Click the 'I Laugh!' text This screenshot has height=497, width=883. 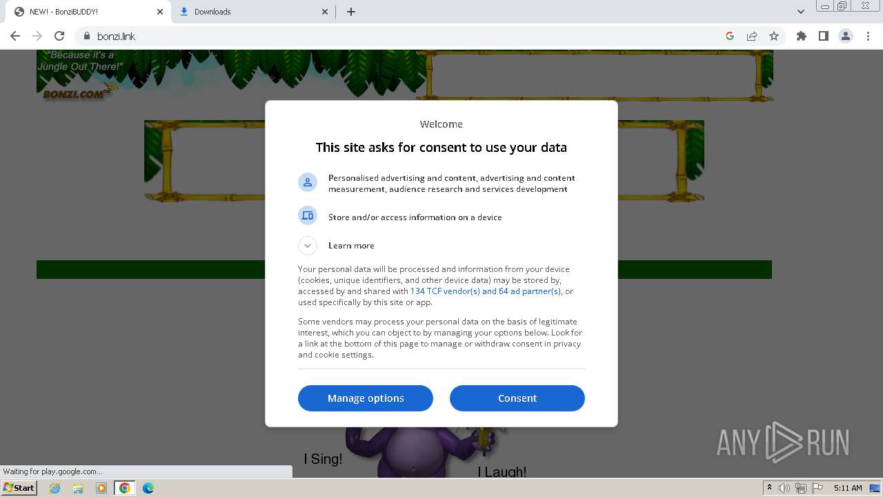[x=502, y=472]
